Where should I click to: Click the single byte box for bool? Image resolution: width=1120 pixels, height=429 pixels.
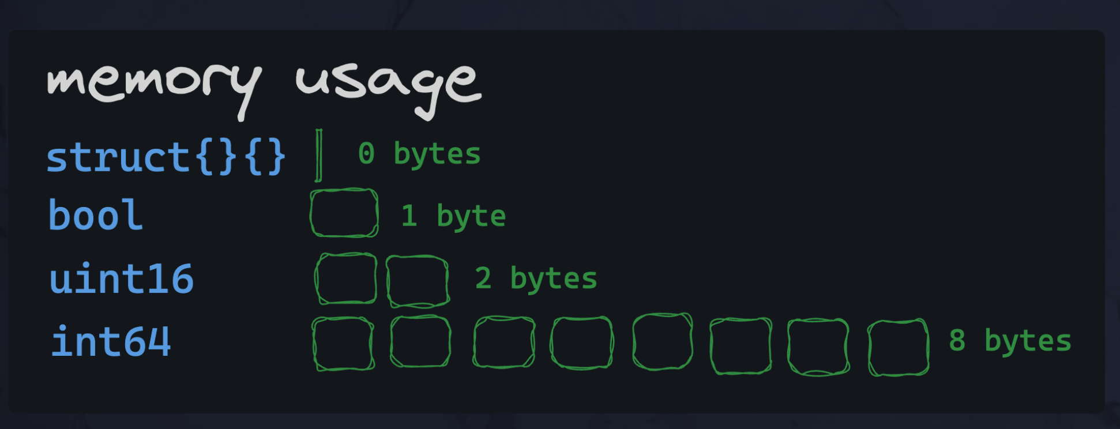tap(344, 213)
